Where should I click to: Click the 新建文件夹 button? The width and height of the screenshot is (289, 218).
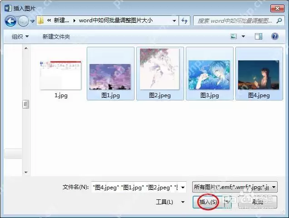[x=56, y=36]
